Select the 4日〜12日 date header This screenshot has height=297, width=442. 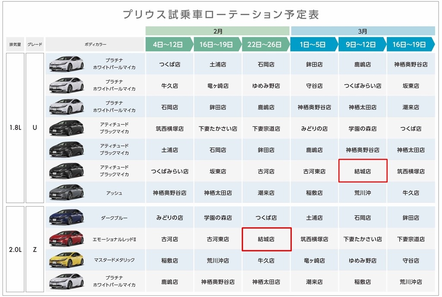tap(169, 44)
